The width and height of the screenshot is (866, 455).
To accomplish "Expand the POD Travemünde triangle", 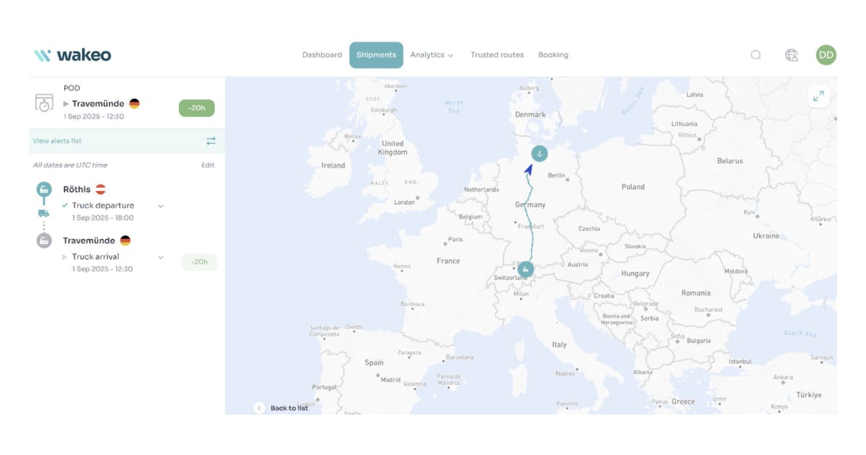I will pyautogui.click(x=66, y=104).
